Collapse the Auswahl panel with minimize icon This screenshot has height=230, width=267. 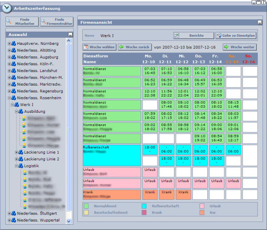pyautogui.click(x=70, y=35)
